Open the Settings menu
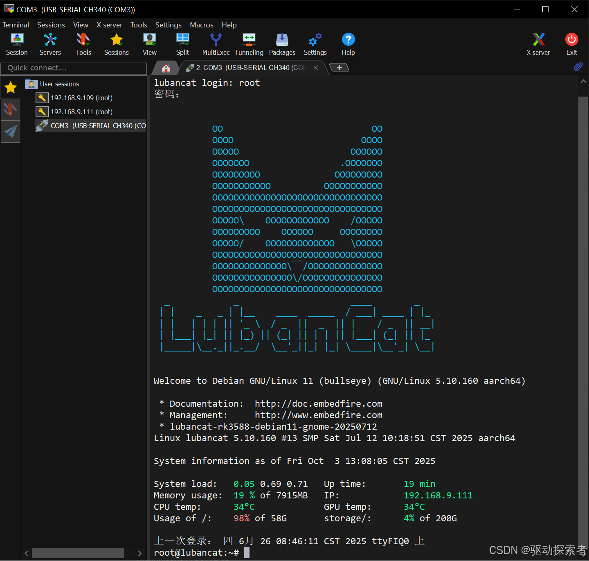Screen dimensions: 589x561 point(168,25)
